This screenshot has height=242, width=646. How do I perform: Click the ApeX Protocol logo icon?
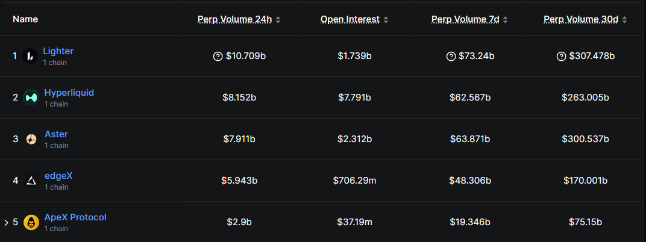(31, 222)
